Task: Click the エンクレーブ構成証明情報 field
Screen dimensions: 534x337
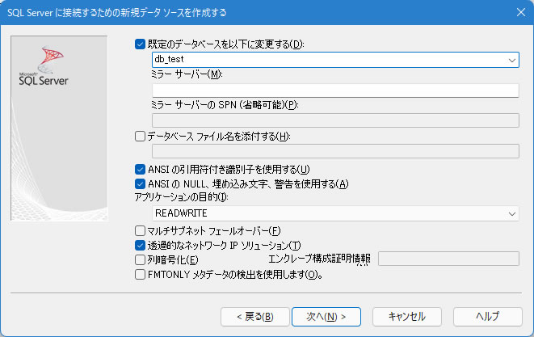Action: 448,259
